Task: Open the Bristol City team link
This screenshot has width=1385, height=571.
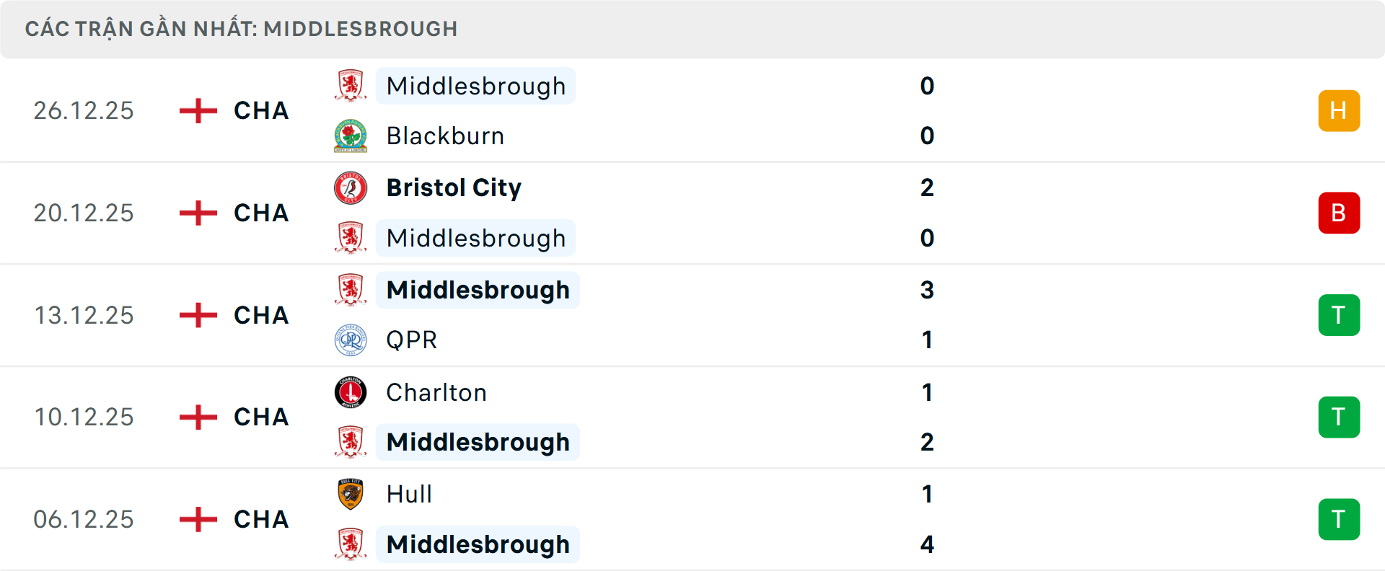Action: coord(454,187)
